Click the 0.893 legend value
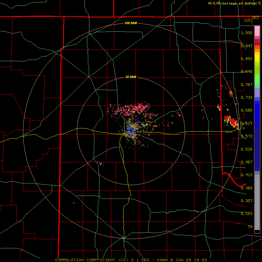Image resolution: width=262 pixels, height=262 pixels. (247, 59)
